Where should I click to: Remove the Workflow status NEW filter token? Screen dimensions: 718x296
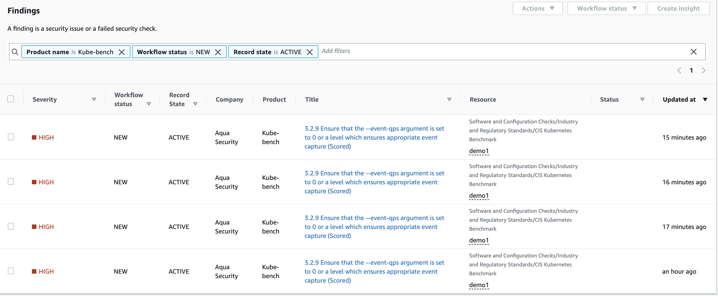[x=219, y=52]
